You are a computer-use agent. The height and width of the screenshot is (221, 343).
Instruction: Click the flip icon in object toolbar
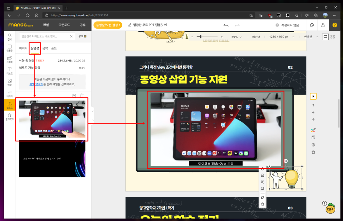tap(262, 188)
